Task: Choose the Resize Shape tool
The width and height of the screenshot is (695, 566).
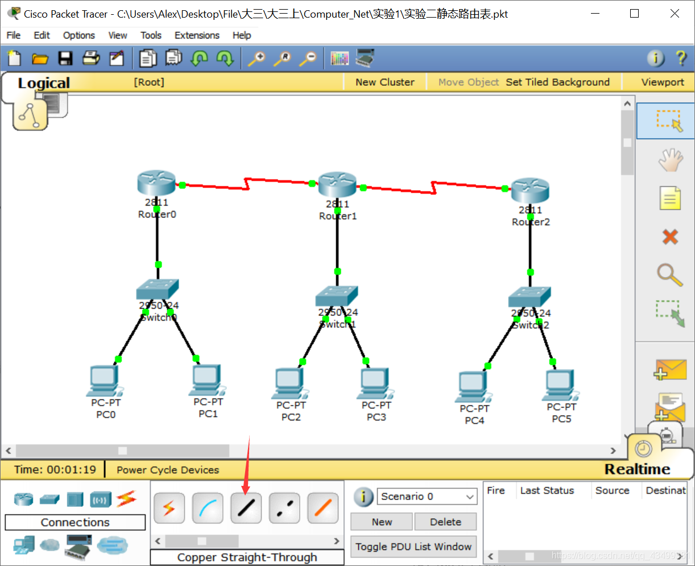Action: coord(670,313)
